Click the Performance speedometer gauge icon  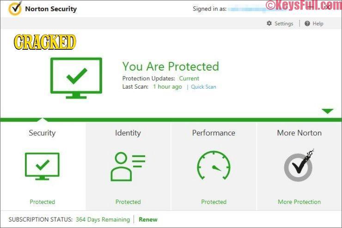pos(214,165)
